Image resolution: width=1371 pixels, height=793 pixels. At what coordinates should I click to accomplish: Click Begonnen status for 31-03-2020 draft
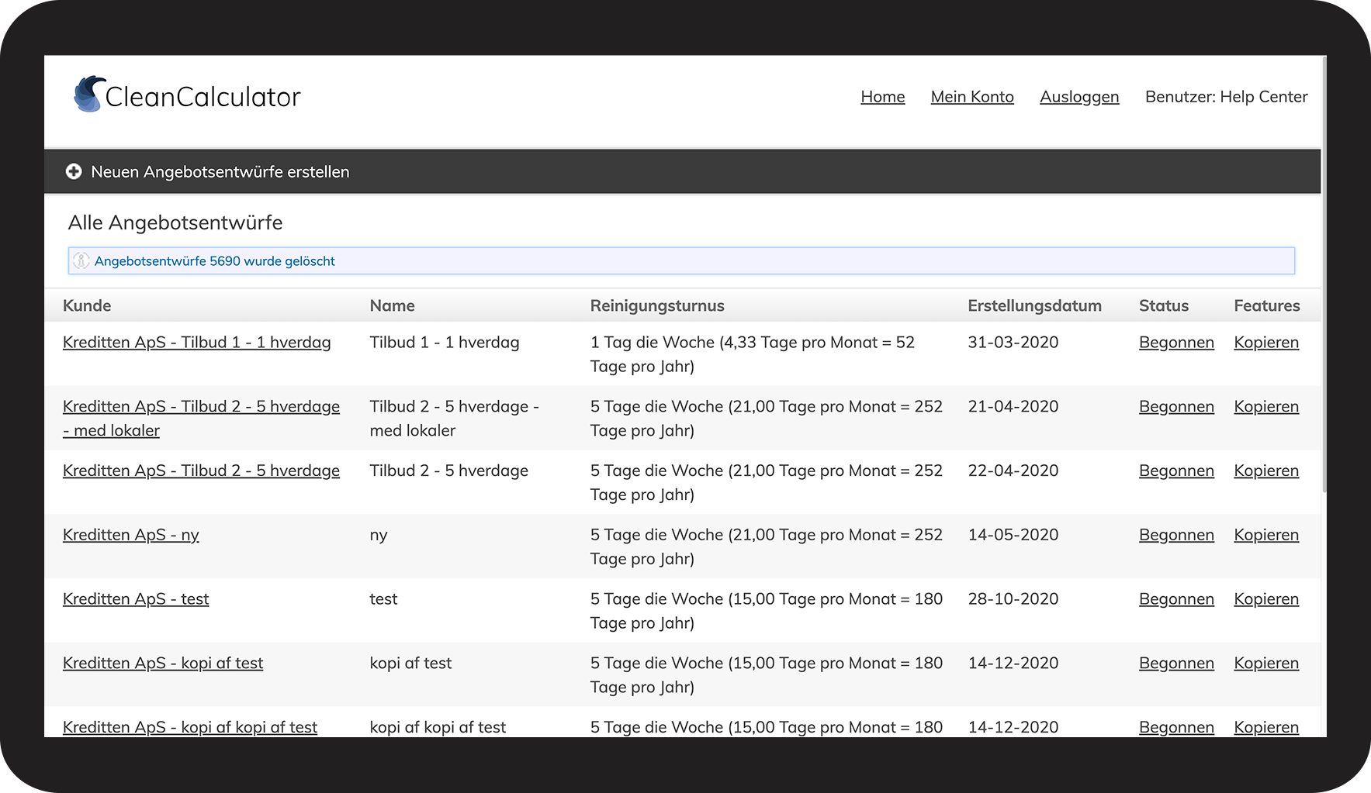pyautogui.click(x=1175, y=343)
